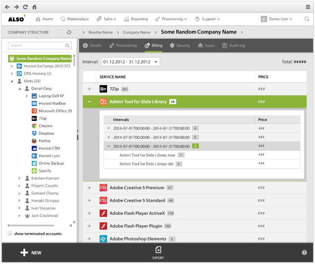Open the browser hamburger menu icon
This screenshot has width=315, height=264.
coord(308,7)
